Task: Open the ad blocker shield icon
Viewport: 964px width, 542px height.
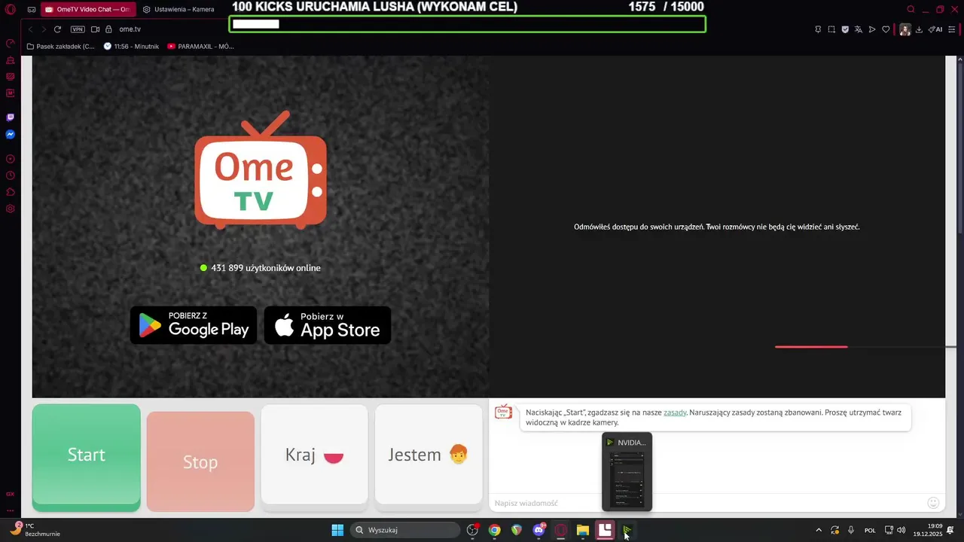Action: pyautogui.click(x=845, y=29)
